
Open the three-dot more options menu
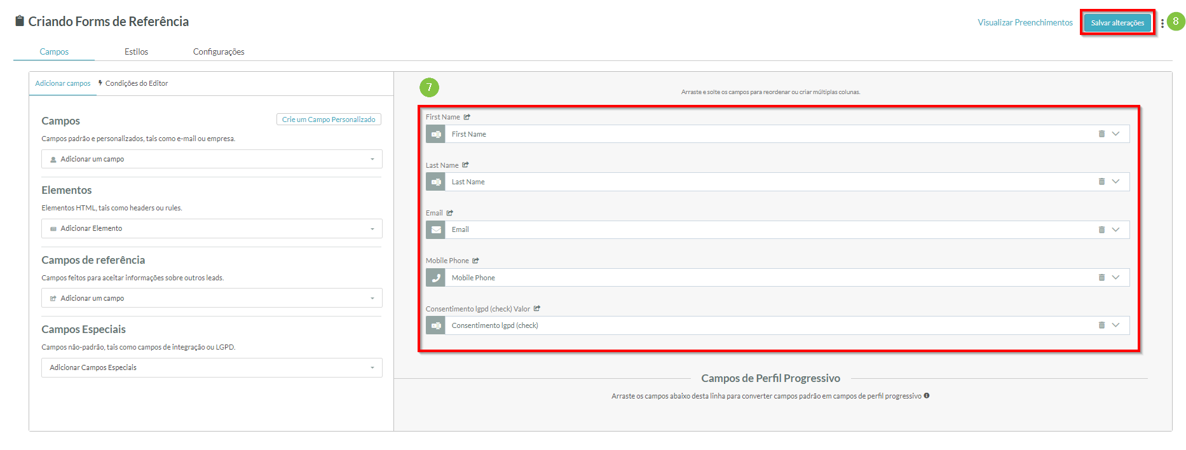coord(1162,24)
